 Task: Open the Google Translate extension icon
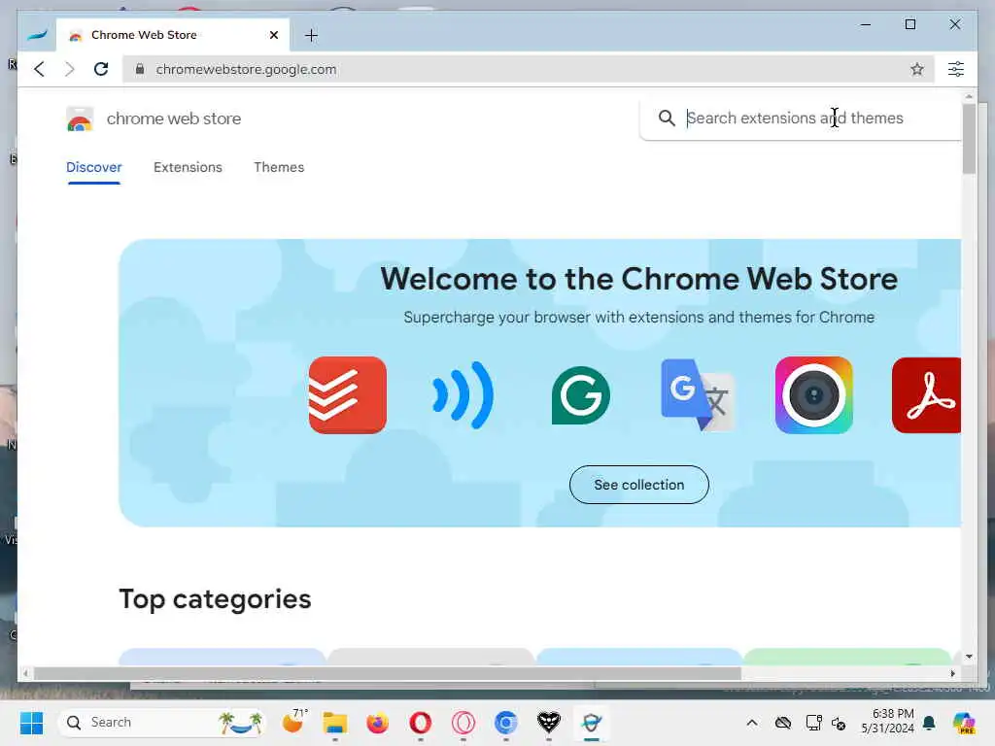pos(698,395)
